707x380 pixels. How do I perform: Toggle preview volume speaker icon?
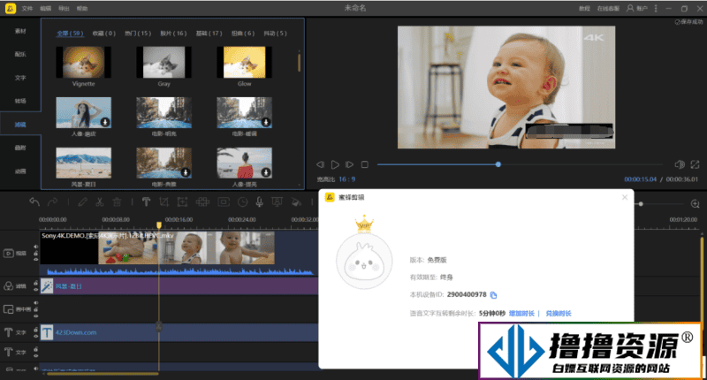[679, 164]
